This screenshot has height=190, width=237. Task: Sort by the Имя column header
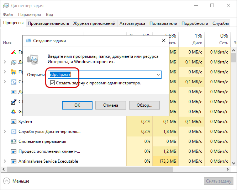coord(7,43)
